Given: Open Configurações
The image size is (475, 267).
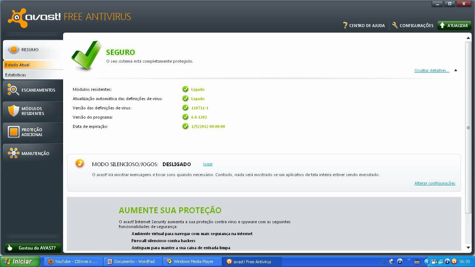Looking at the screenshot, I should [413, 26].
